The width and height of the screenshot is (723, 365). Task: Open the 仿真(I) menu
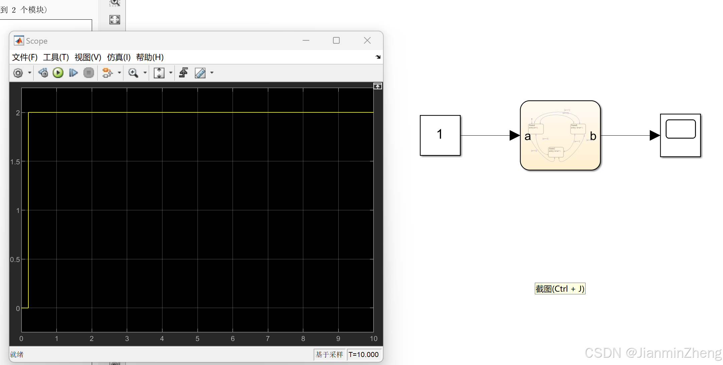tap(118, 57)
